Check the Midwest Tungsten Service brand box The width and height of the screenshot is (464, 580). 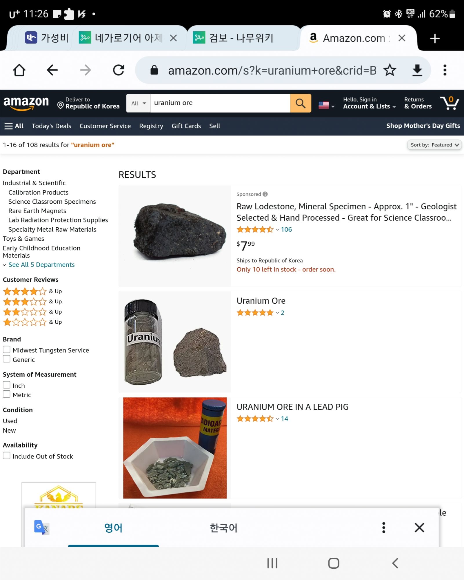[7, 349]
